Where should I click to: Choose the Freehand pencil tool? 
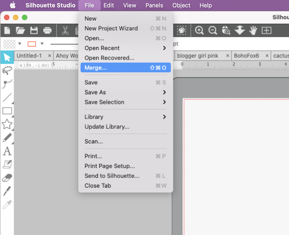click(7, 138)
